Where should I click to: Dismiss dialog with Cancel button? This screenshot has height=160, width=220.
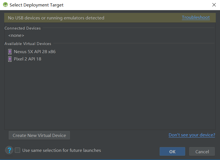[202, 152]
